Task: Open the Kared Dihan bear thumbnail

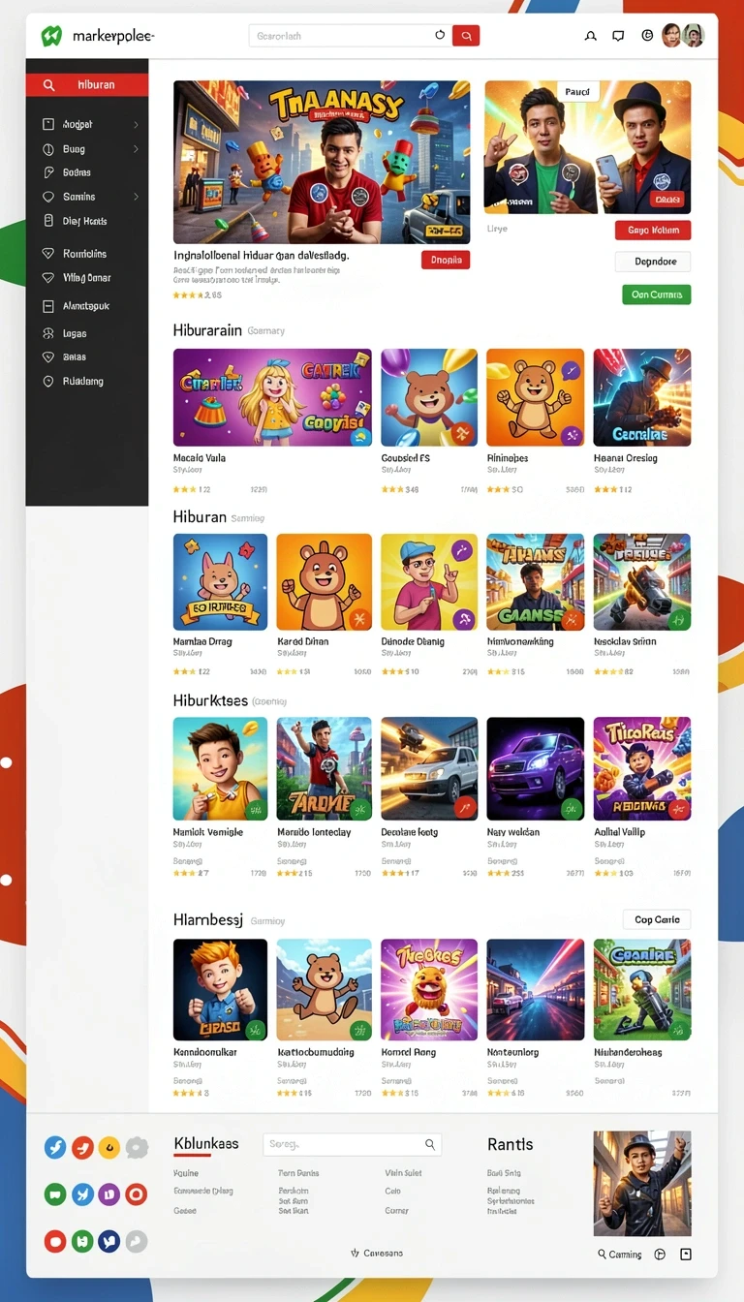Action: tap(324, 582)
